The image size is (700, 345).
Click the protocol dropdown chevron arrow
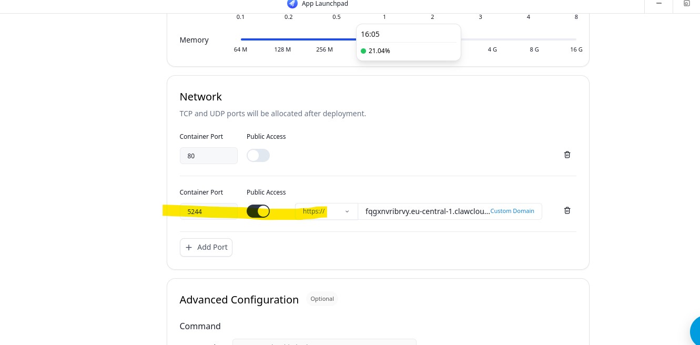(347, 211)
